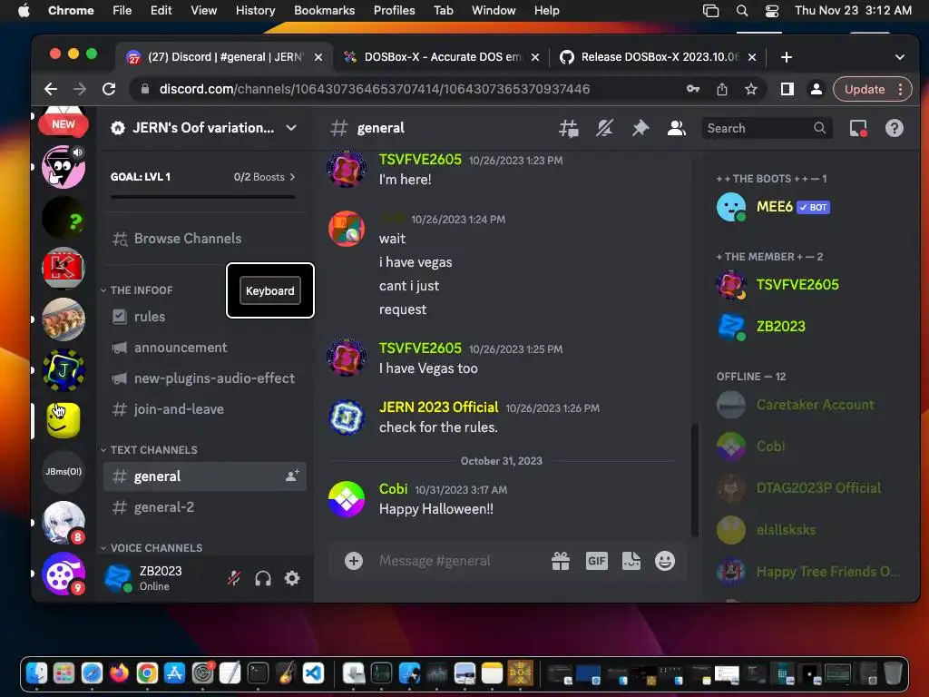This screenshot has width=929, height=697.
Task: Open the emoji picker smiley
Action: 665,561
